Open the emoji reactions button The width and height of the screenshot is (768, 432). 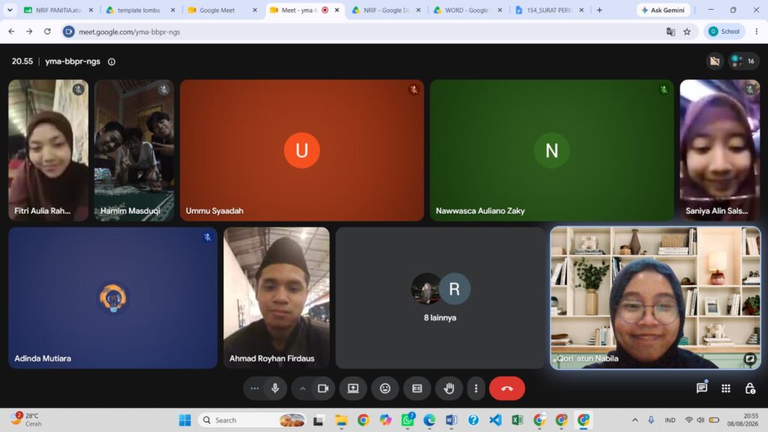385,388
